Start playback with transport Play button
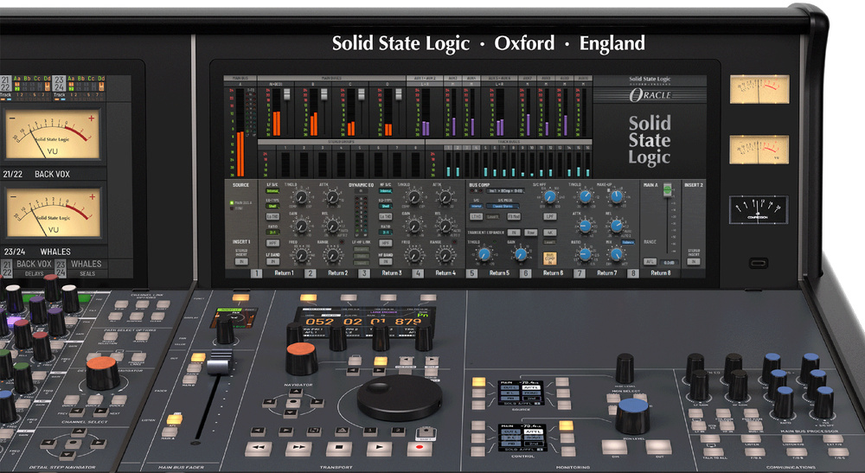This screenshot has width=865, height=473. point(379,448)
